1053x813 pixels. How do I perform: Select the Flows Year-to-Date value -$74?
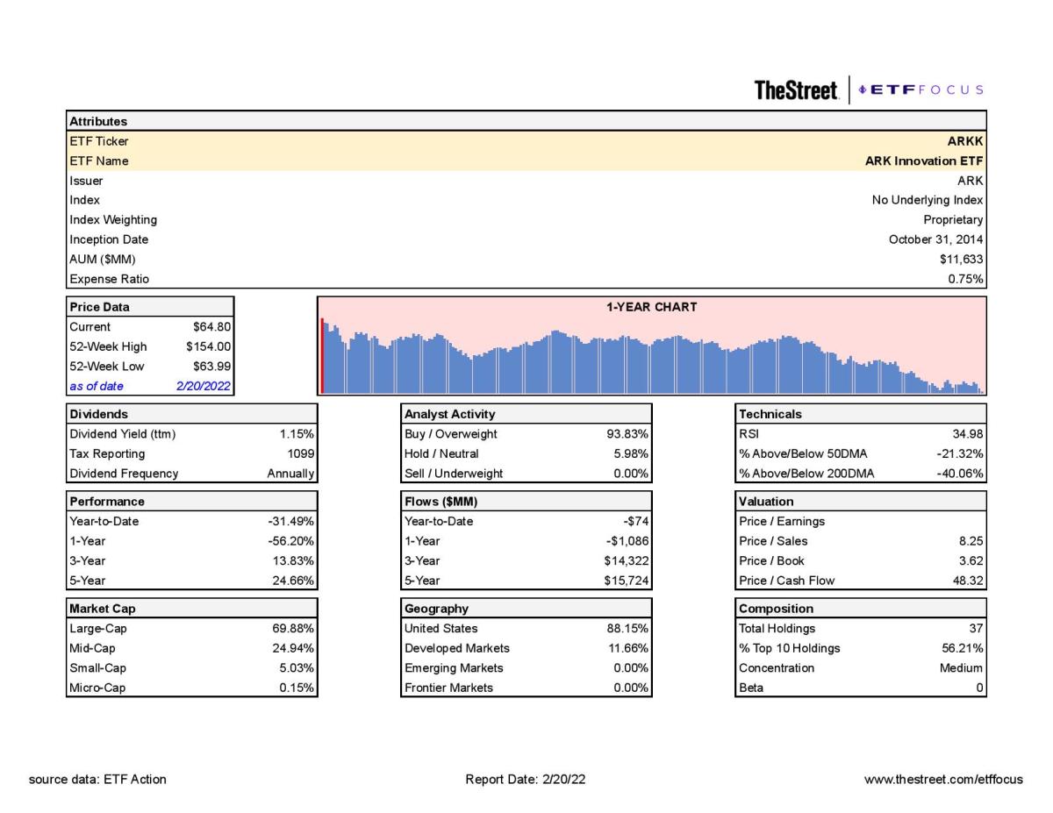pyautogui.click(x=636, y=521)
